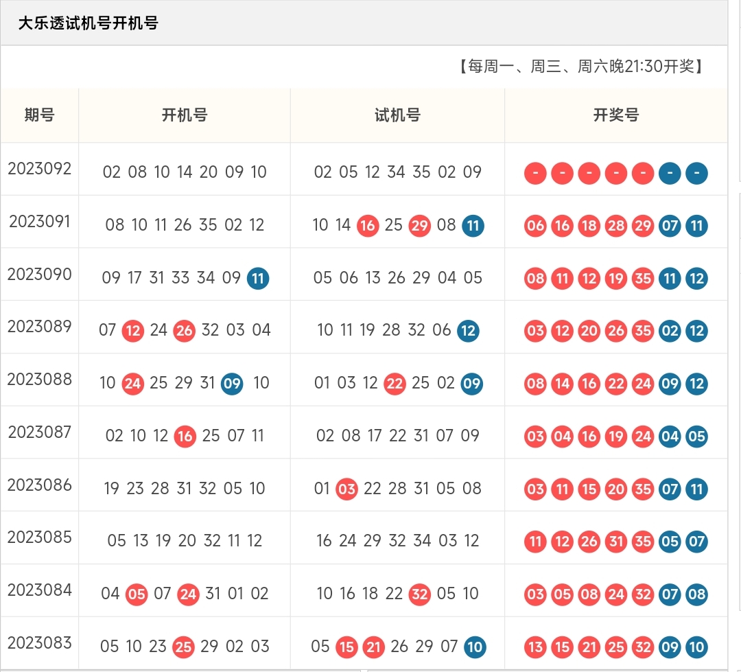Image resolution: width=741 pixels, height=672 pixels.
Task: Click the 试机号 column header
Action: click(x=398, y=115)
